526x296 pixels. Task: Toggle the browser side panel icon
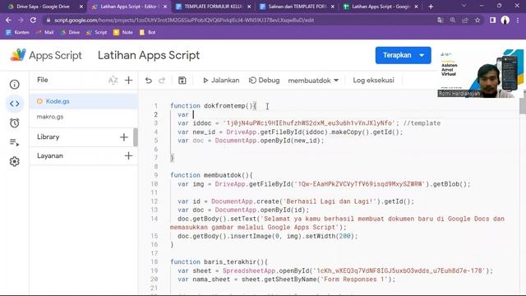tap(492, 20)
